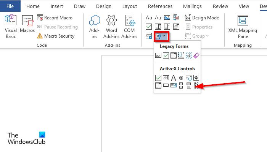The height and width of the screenshot is (152, 267).
Task: Insert a legacy Frame
Action: coord(181,55)
